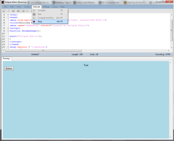Collapse the <head> fold on line 4

8,17
